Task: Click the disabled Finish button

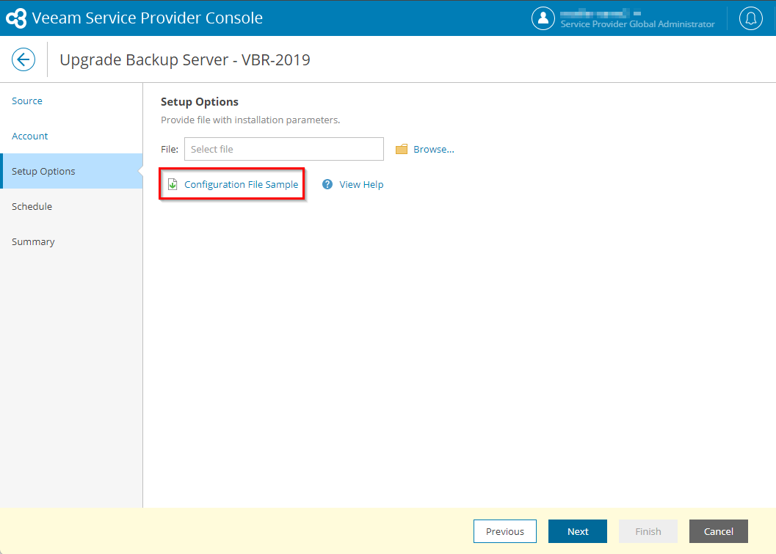Action: point(648,531)
